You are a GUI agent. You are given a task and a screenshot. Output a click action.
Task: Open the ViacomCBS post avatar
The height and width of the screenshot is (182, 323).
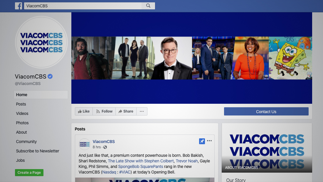coord(85,144)
